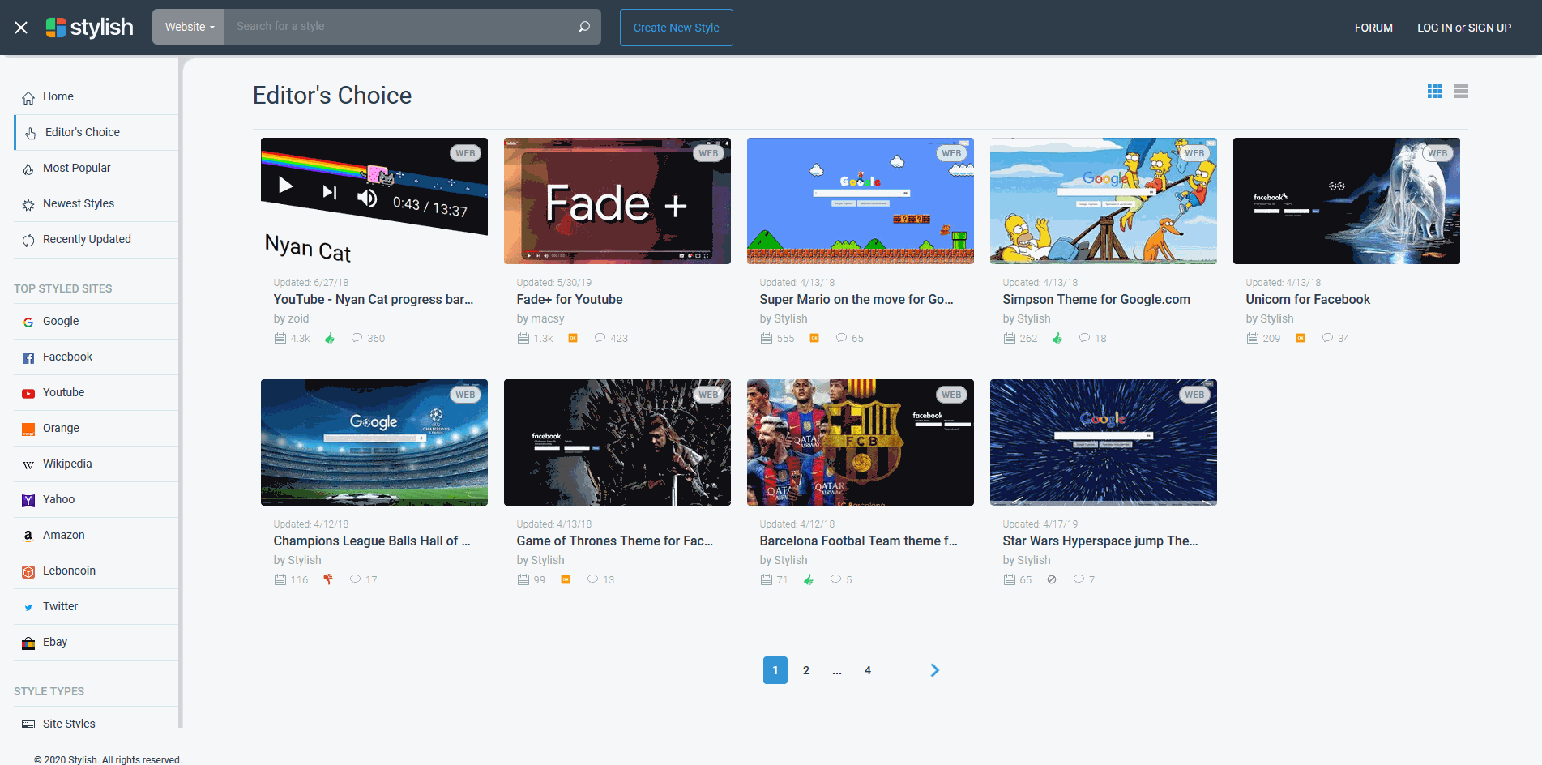Open the FORUM link
Viewport: 1542px width, 765px height.
[x=1373, y=28]
